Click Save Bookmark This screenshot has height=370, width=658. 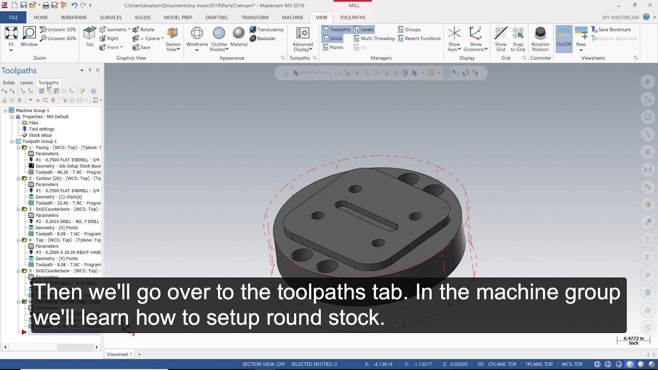[611, 30]
